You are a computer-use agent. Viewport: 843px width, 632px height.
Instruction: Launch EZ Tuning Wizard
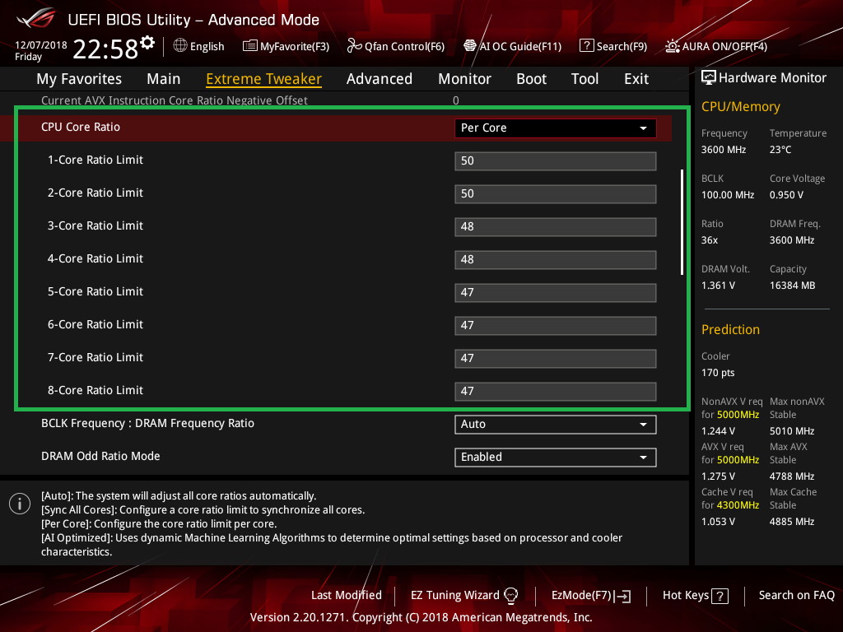pyautogui.click(x=464, y=595)
